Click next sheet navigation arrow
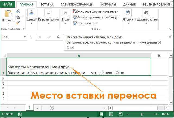The height and width of the screenshot is (118, 174). click(x=15, y=108)
